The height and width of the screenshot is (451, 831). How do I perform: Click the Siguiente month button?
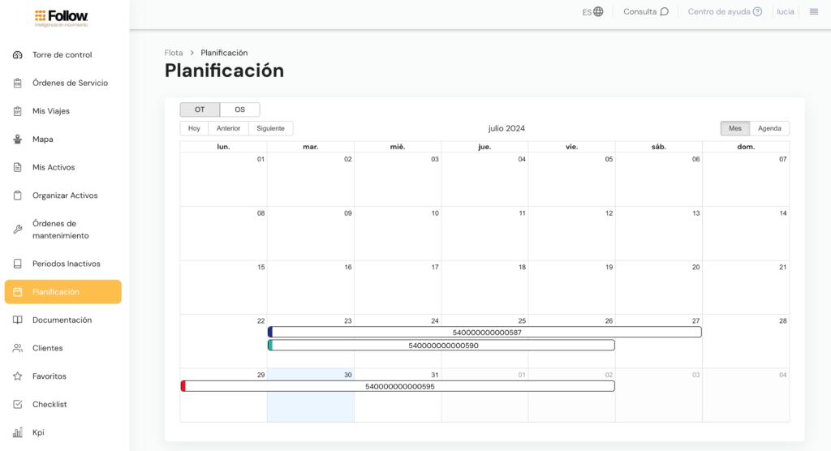[x=270, y=128]
